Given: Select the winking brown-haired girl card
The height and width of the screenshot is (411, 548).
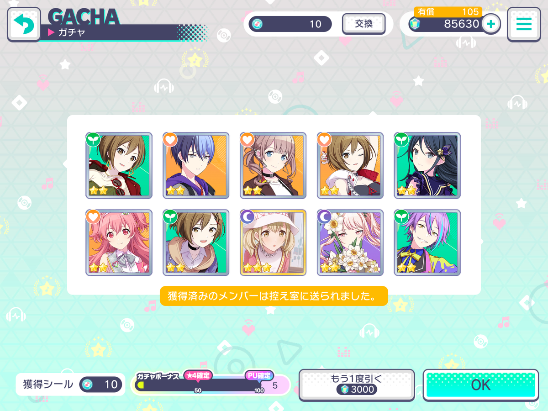Looking at the screenshot, I should pyautogui.click(x=350, y=165).
